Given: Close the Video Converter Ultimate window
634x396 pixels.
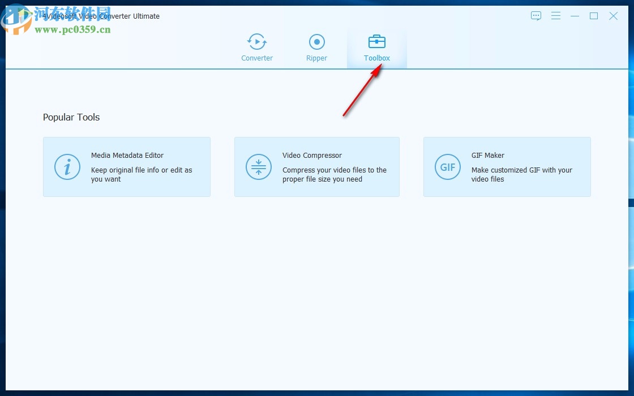Looking at the screenshot, I should click(x=614, y=16).
